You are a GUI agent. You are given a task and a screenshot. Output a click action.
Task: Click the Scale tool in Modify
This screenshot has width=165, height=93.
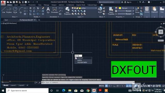pyautogui.click(x=34, y=14)
